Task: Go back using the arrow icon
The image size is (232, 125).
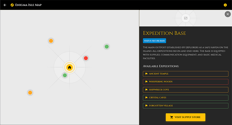Action: (x=5, y=5)
